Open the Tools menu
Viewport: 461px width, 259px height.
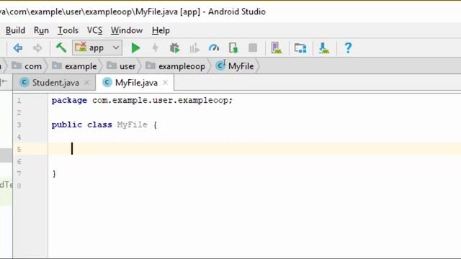tap(68, 30)
